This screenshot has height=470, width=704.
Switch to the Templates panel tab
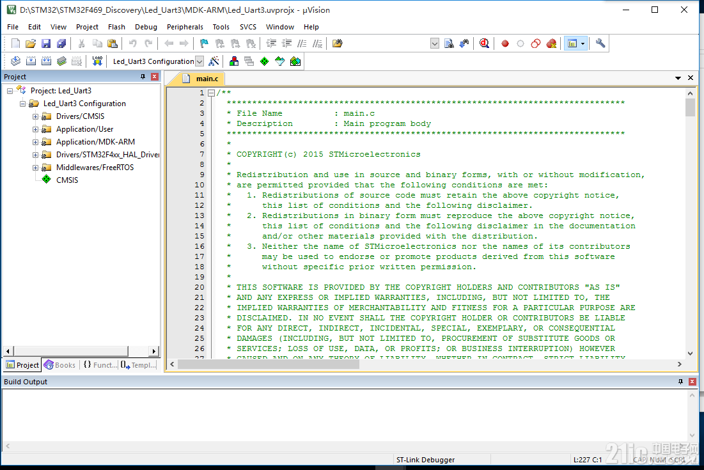point(139,365)
